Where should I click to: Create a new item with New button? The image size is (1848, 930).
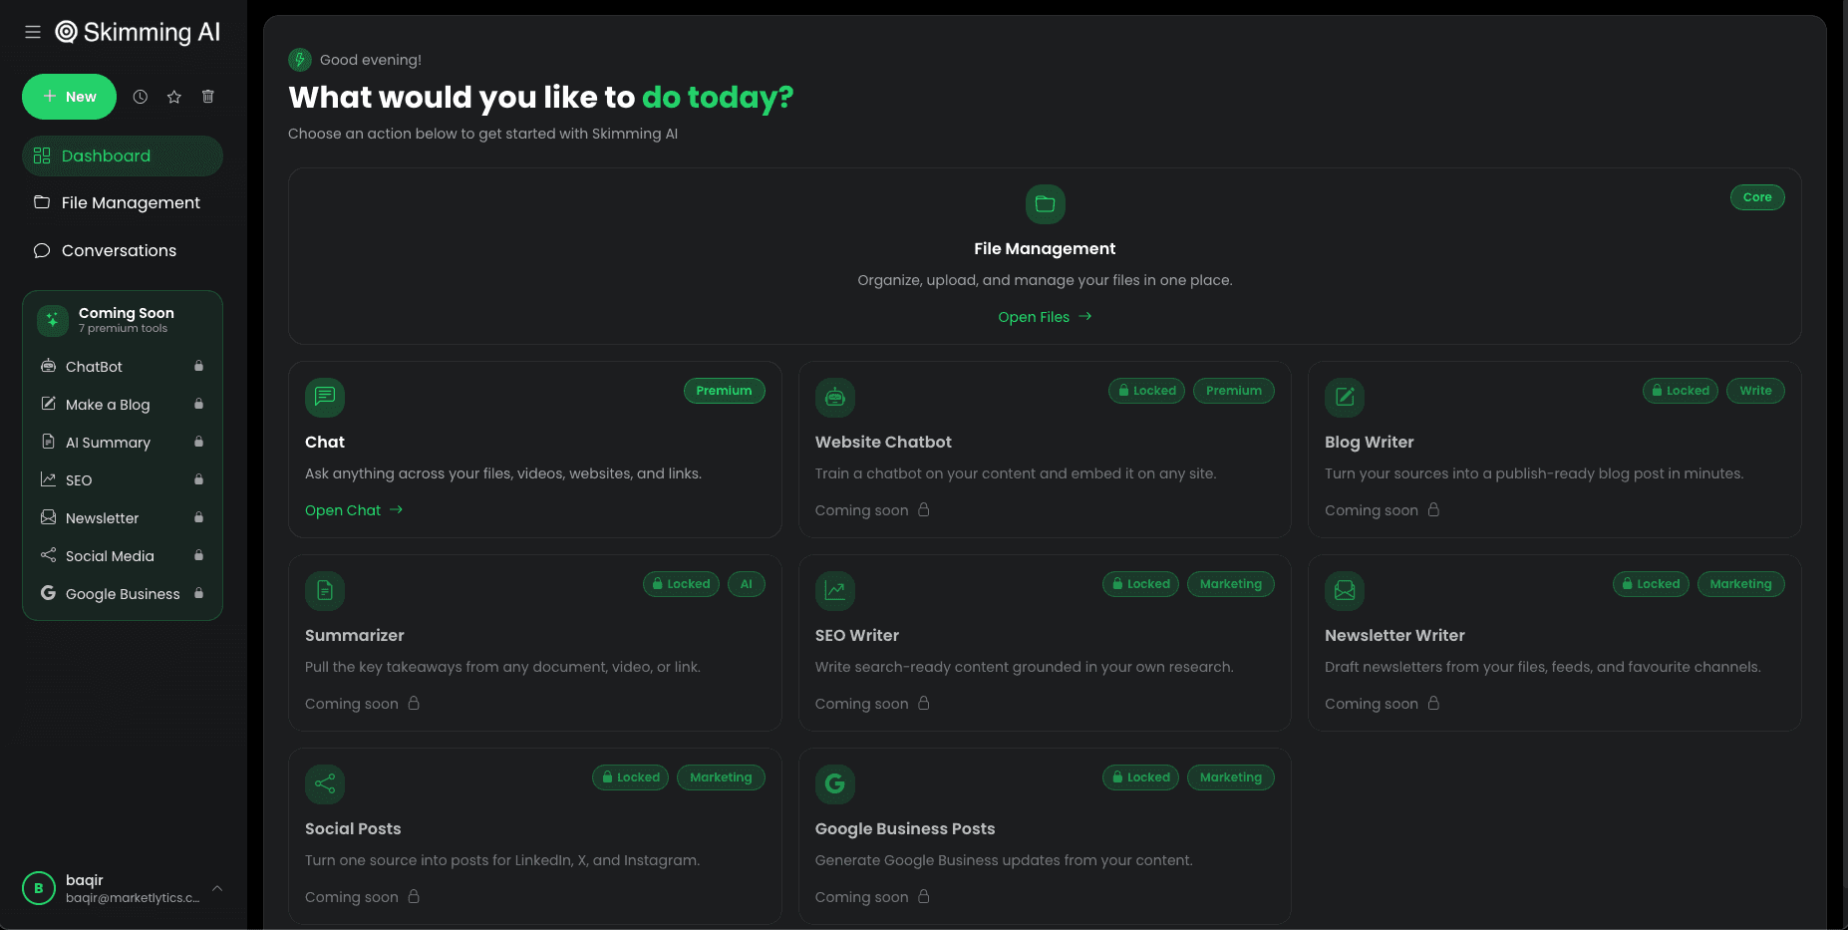click(70, 97)
